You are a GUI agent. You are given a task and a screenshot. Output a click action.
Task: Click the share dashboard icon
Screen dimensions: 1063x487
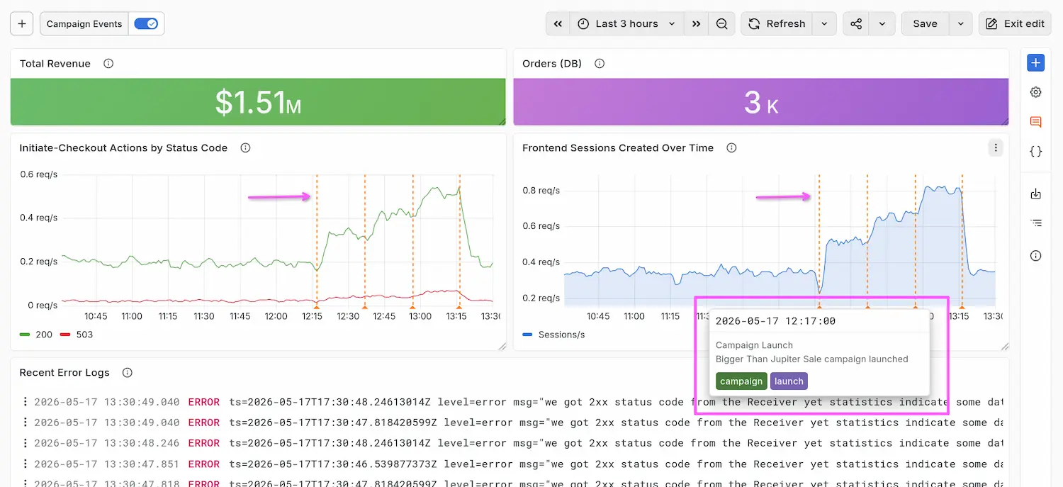856,23
